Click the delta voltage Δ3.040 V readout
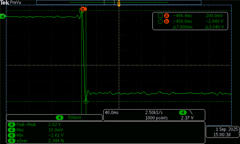Viewport: 240px width, 144px height. click(x=214, y=27)
